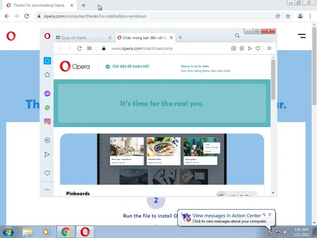Click Opera logo on welcome page
Viewport: 317px width, 238px height.
click(75, 66)
